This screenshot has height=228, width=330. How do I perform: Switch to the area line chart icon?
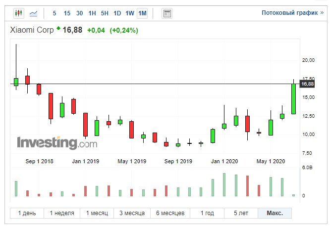34,14
